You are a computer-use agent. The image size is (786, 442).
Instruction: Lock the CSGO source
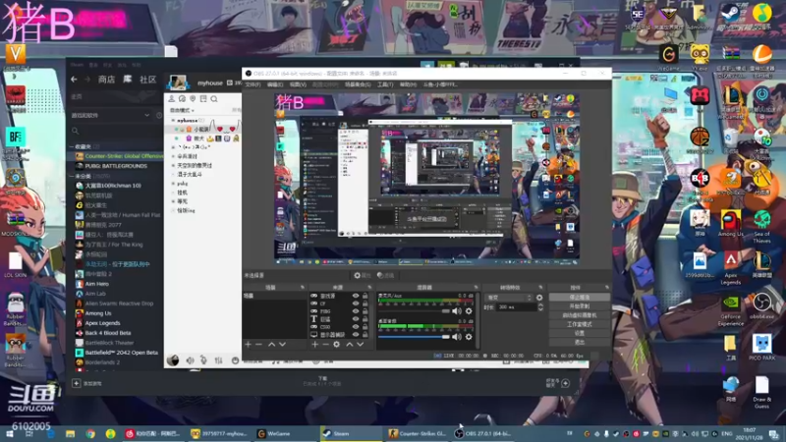coord(365,327)
